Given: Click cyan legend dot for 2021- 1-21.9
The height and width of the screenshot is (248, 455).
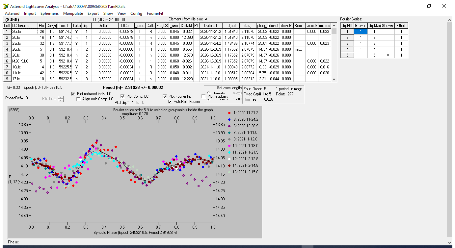Looking at the screenshot, I should pos(229,152).
